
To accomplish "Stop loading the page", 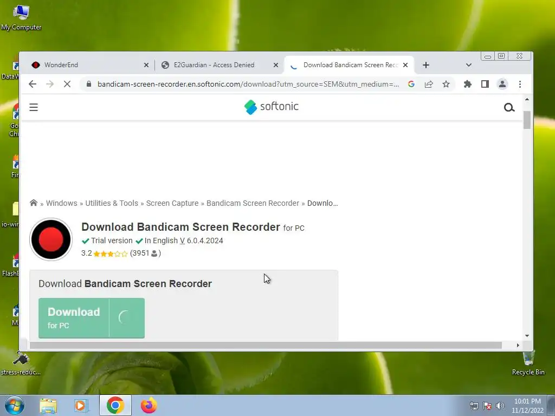I will (67, 84).
